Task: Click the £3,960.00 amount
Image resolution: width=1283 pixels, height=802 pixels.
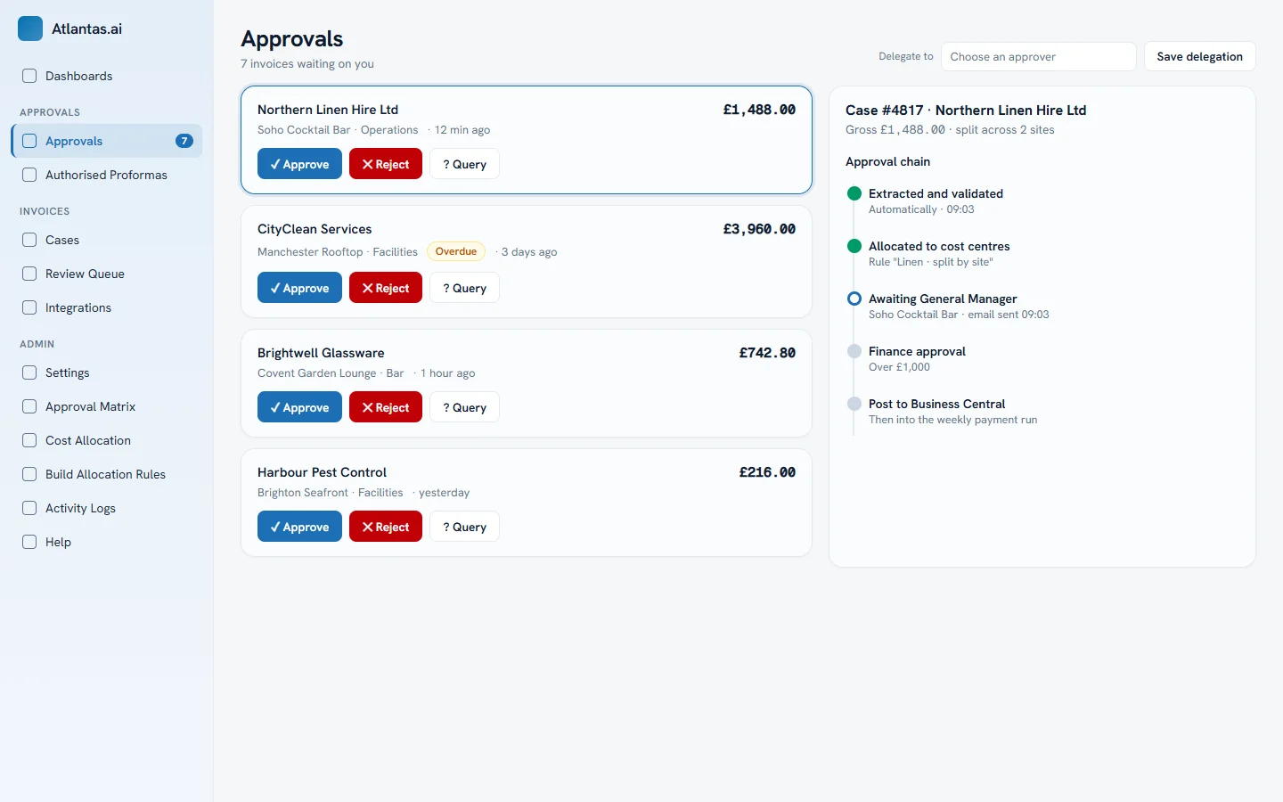Action: 759,229
